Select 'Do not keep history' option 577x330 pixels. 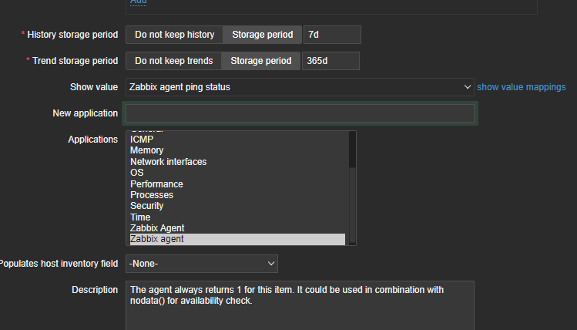(x=174, y=35)
